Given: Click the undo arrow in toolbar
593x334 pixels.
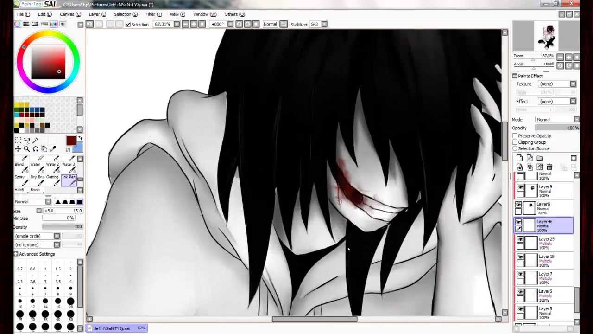Looking at the screenshot, I should [90, 24].
